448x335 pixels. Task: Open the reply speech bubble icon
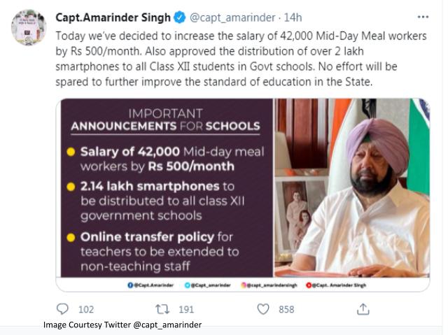[x=62, y=309]
